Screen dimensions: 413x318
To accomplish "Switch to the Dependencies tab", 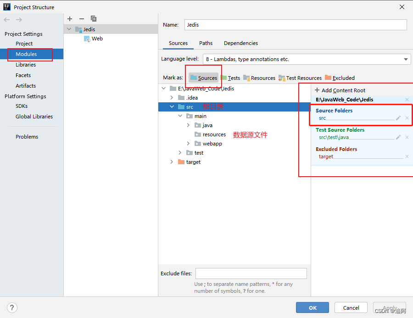I will coord(240,43).
